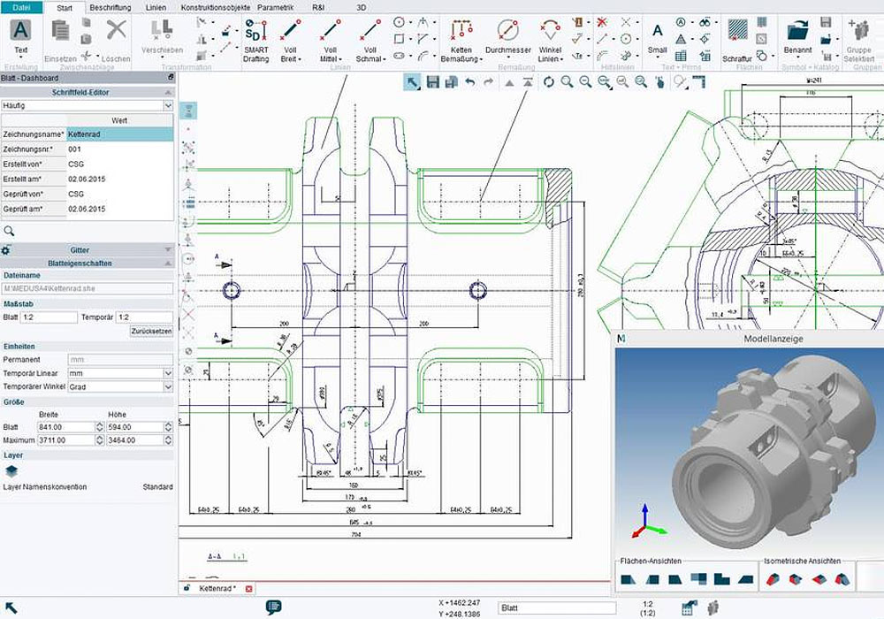Screen dimensions: 884x619
Task: Select the Voll Breit line tool
Action: click(x=290, y=35)
